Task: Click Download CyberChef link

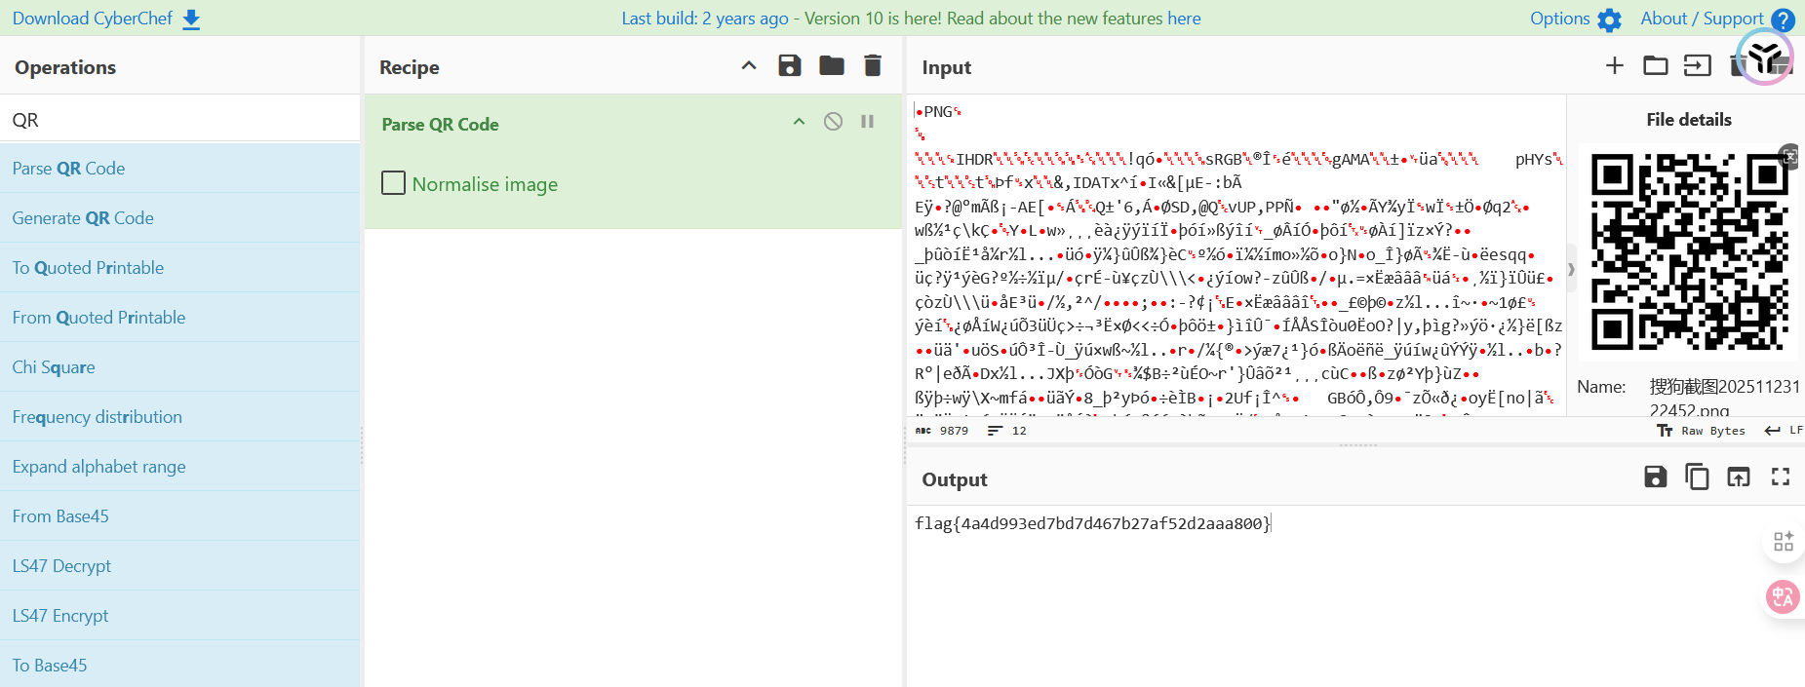Action: tap(106, 19)
